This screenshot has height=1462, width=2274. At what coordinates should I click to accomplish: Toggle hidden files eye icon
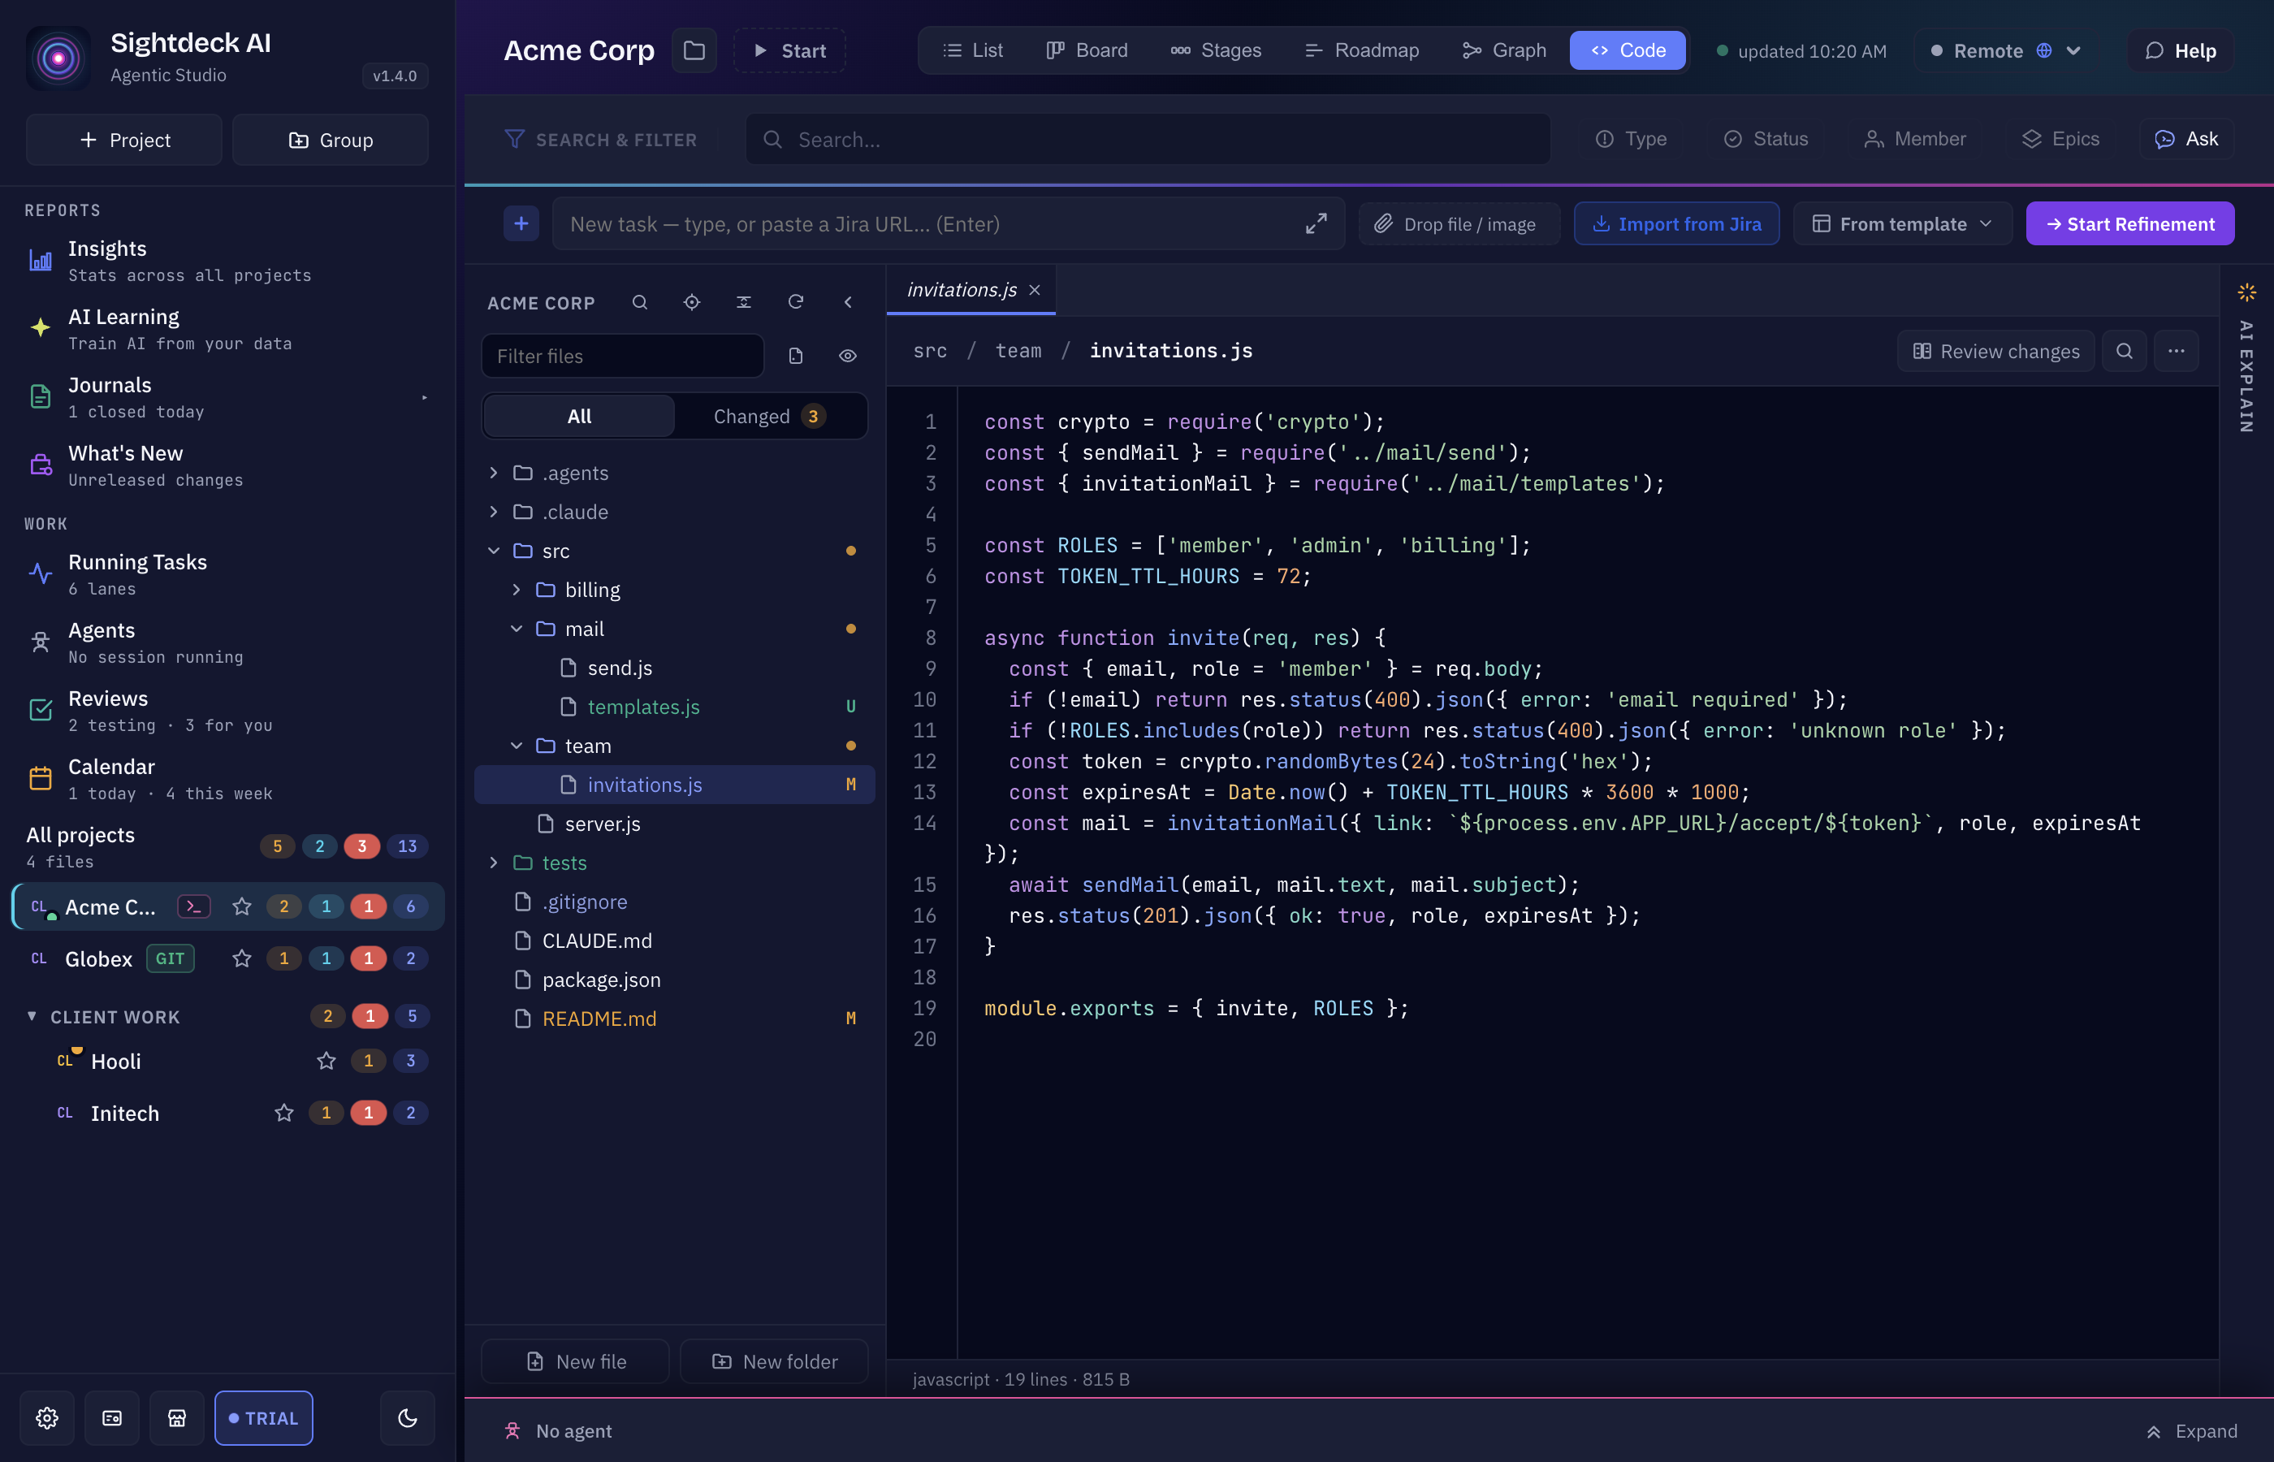click(848, 356)
